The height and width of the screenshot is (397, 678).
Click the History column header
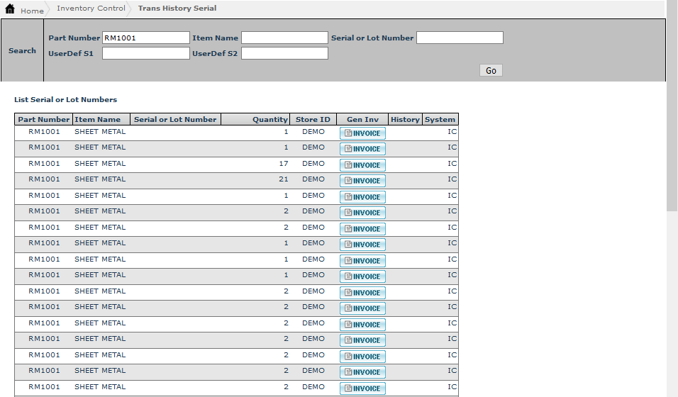[405, 119]
